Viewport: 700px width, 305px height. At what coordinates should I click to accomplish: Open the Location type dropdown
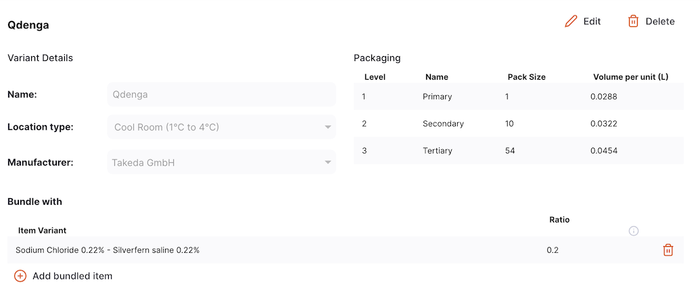pyautogui.click(x=221, y=127)
